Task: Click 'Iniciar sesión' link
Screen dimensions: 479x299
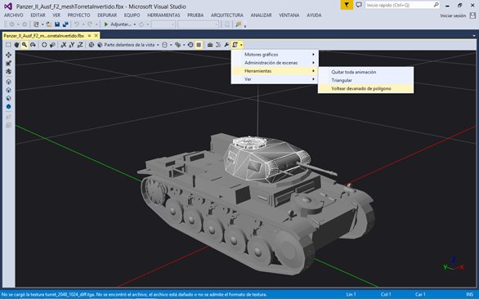Action: 453,16
